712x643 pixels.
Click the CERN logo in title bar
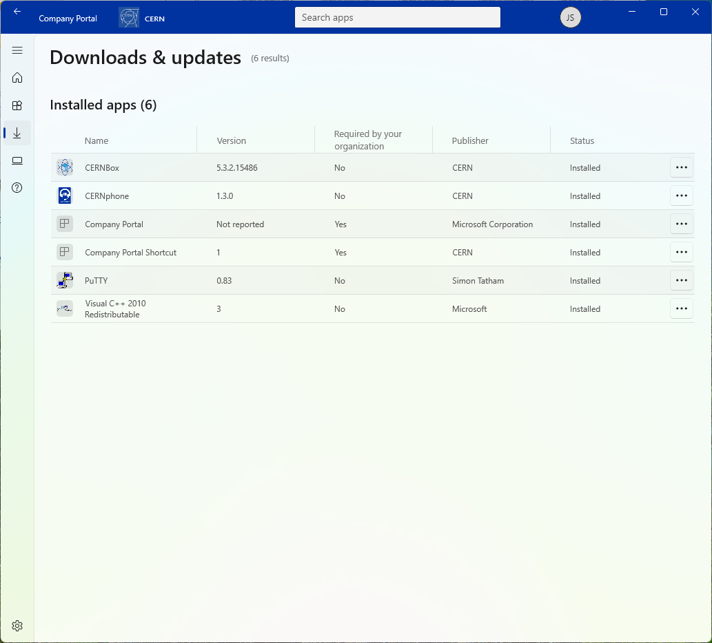[129, 18]
